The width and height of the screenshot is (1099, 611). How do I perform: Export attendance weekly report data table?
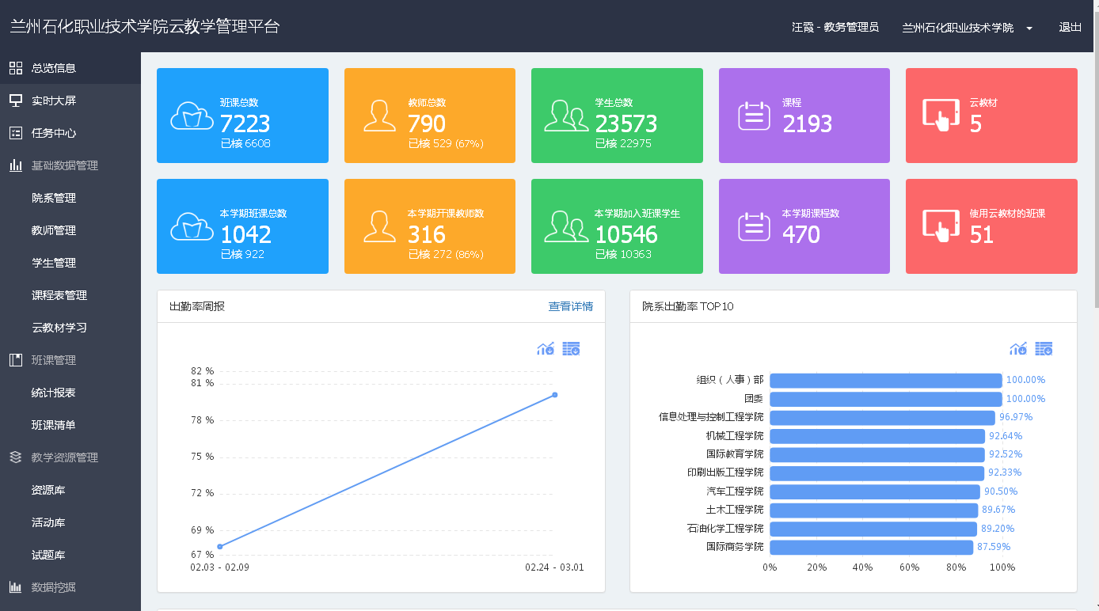coord(571,349)
